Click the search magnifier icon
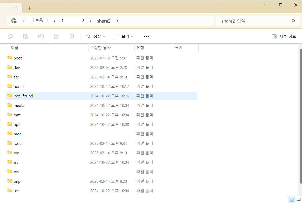The height and width of the screenshot is (203, 302). coord(294,21)
